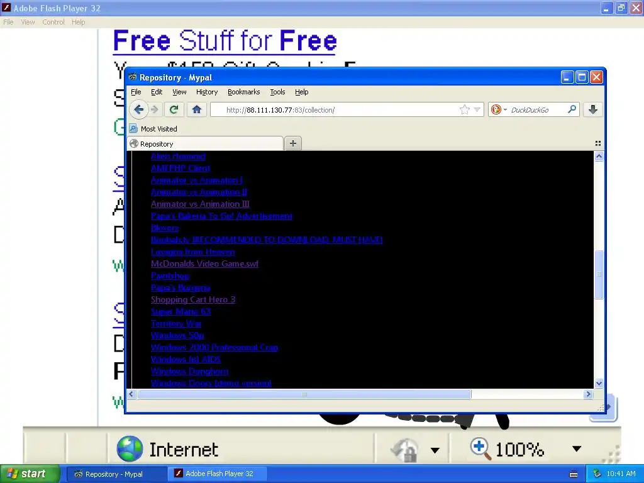644x483 pixels.
Task: Reload the page with the green refresh icon
Action: (174, 109)
